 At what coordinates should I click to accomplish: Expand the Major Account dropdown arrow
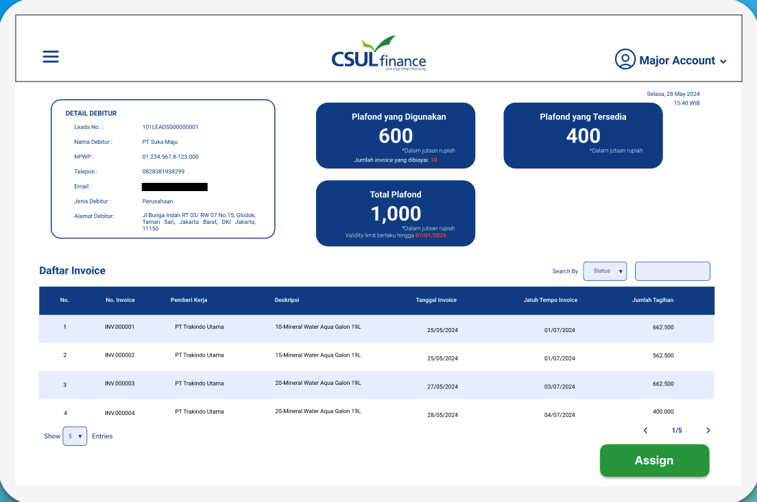[723, 61]
